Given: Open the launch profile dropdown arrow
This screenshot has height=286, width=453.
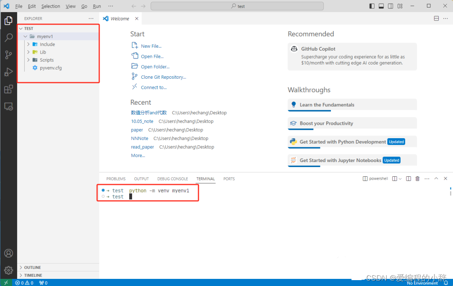Looking at the screenshot, I should (400, 179).
